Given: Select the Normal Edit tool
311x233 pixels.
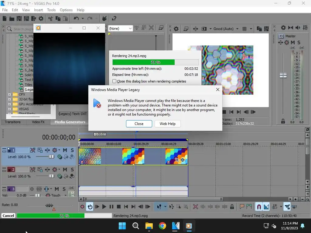Looking at the screenshot, I should click(159, 207).
